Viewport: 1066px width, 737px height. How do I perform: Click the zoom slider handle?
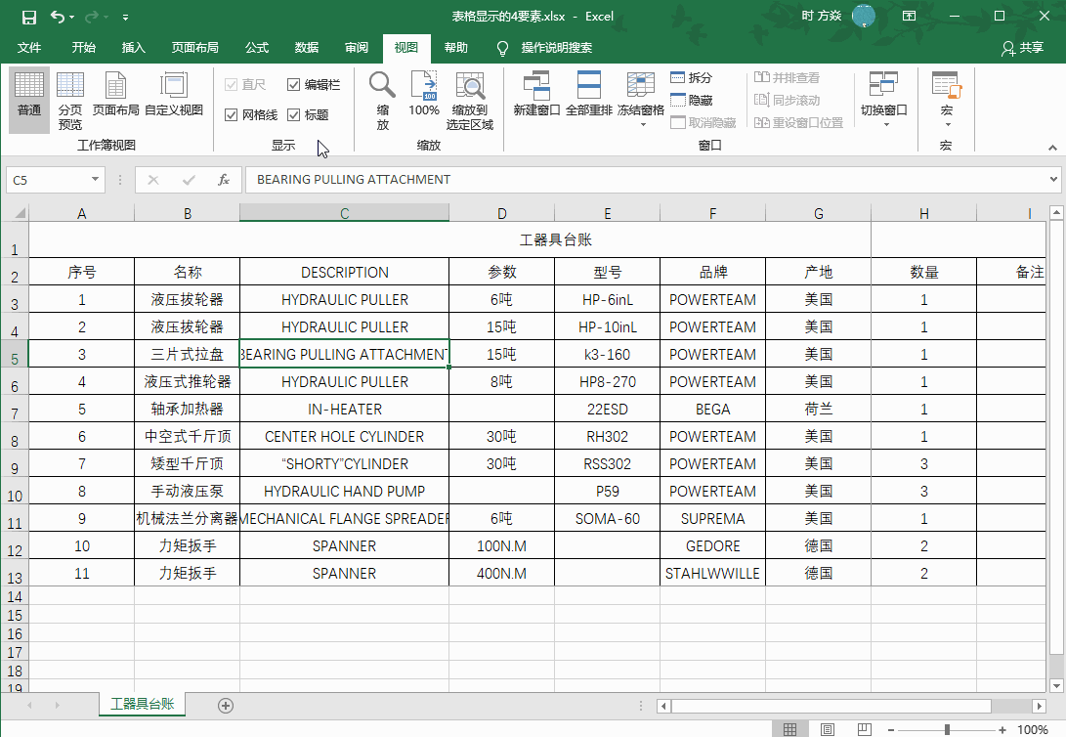click(x=947, y=729)
